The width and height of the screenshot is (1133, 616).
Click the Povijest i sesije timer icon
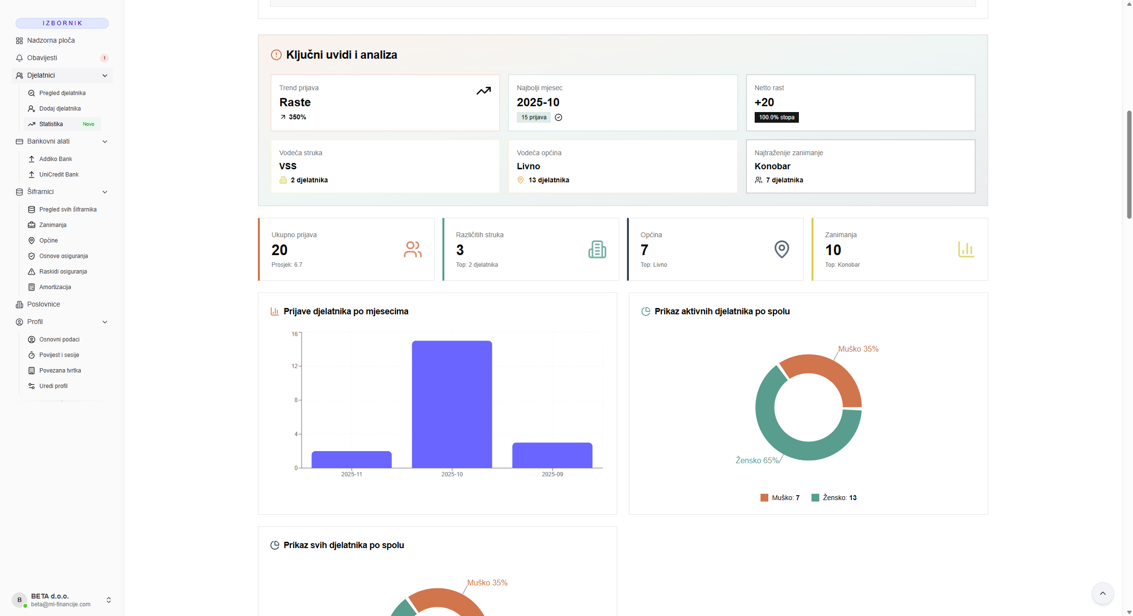pyautogui.click(x=32, y=355)
